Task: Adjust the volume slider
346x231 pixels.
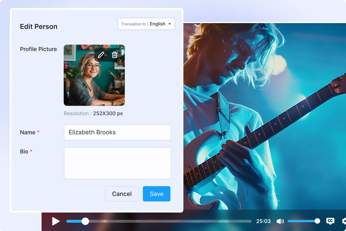Action: pos(304,221)
